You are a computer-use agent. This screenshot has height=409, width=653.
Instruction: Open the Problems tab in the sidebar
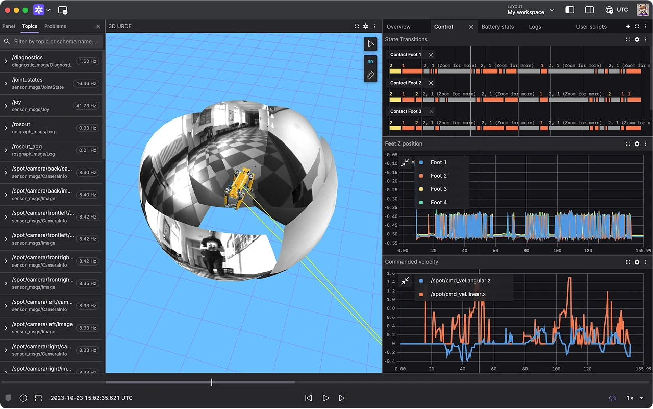pos(55,26)
